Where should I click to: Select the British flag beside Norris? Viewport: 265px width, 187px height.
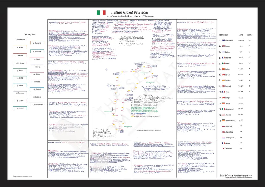click(x=223, y=46)
